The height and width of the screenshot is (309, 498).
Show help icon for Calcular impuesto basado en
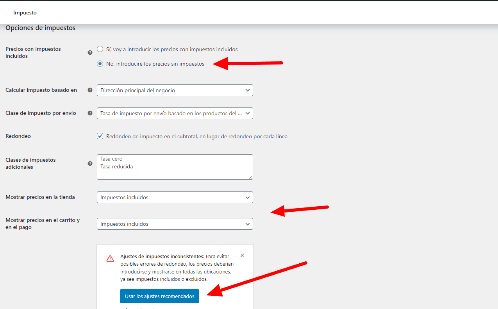pyautogui.click(x=90, y=90)
